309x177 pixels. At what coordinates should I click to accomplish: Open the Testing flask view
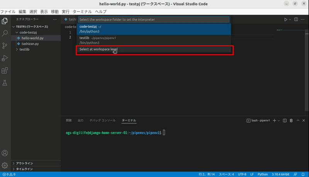[5, 83]
